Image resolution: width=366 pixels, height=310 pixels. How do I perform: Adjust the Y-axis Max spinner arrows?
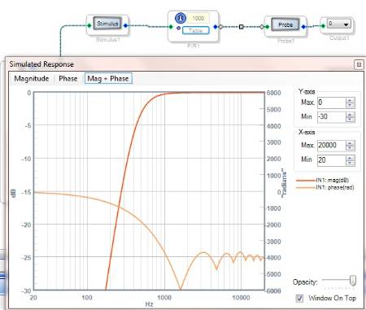350,103
